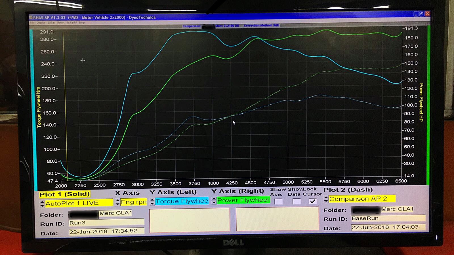Toggle the Show Data checkbox
This screenshot has height=255, width=454.
point(297,201)
